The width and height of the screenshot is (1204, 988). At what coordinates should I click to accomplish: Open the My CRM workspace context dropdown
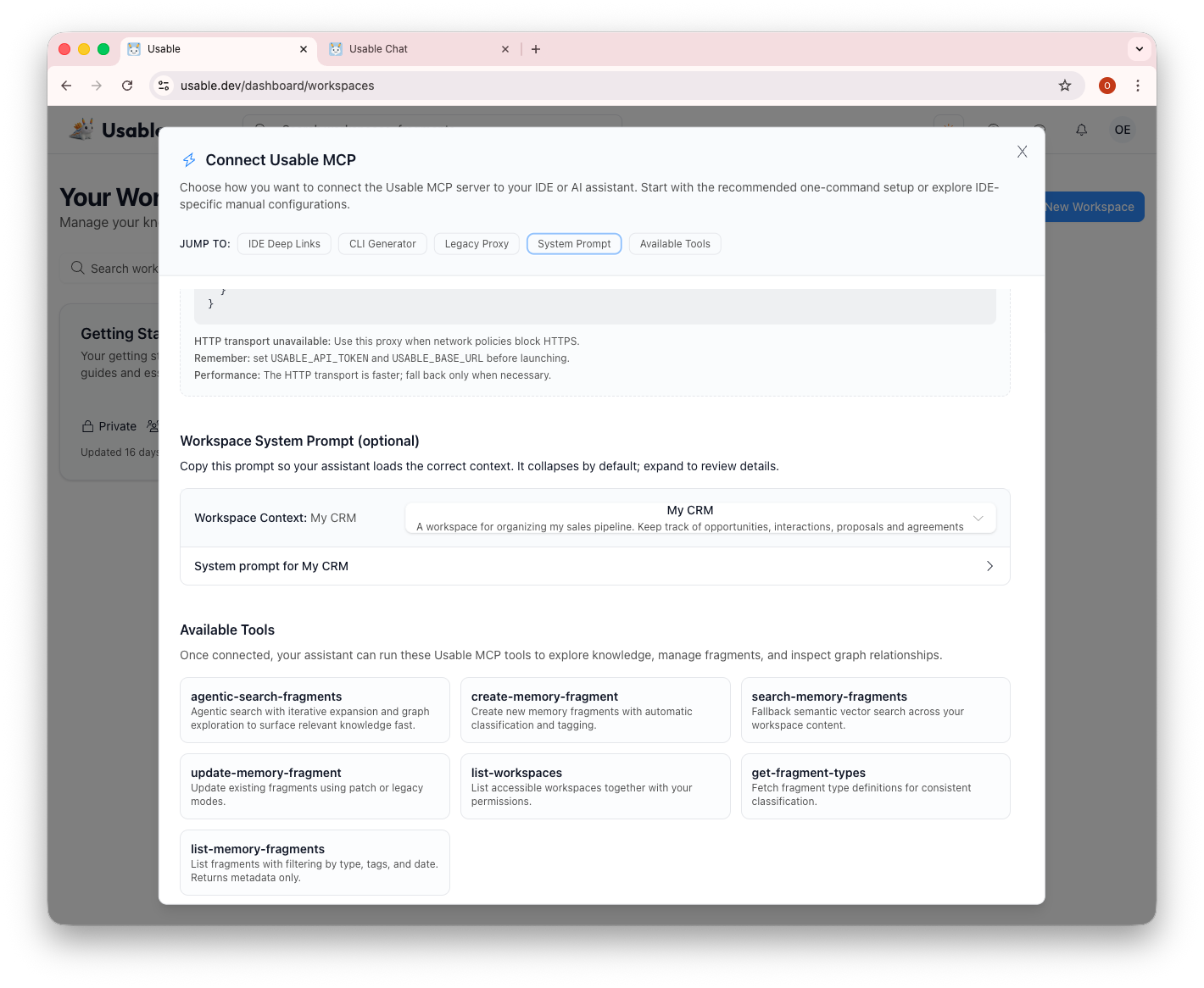tap(978, 518)
